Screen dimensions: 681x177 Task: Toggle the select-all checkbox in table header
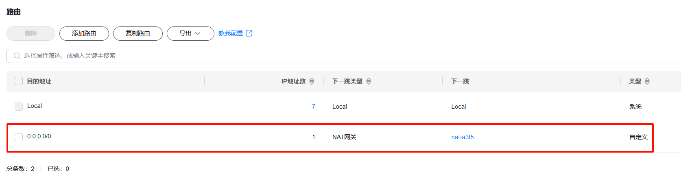pos(19,81)
